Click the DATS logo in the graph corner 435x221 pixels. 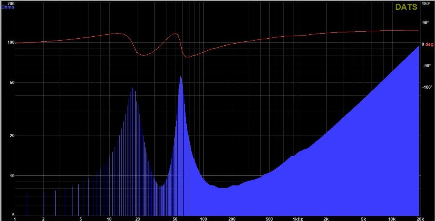point(406,7)
